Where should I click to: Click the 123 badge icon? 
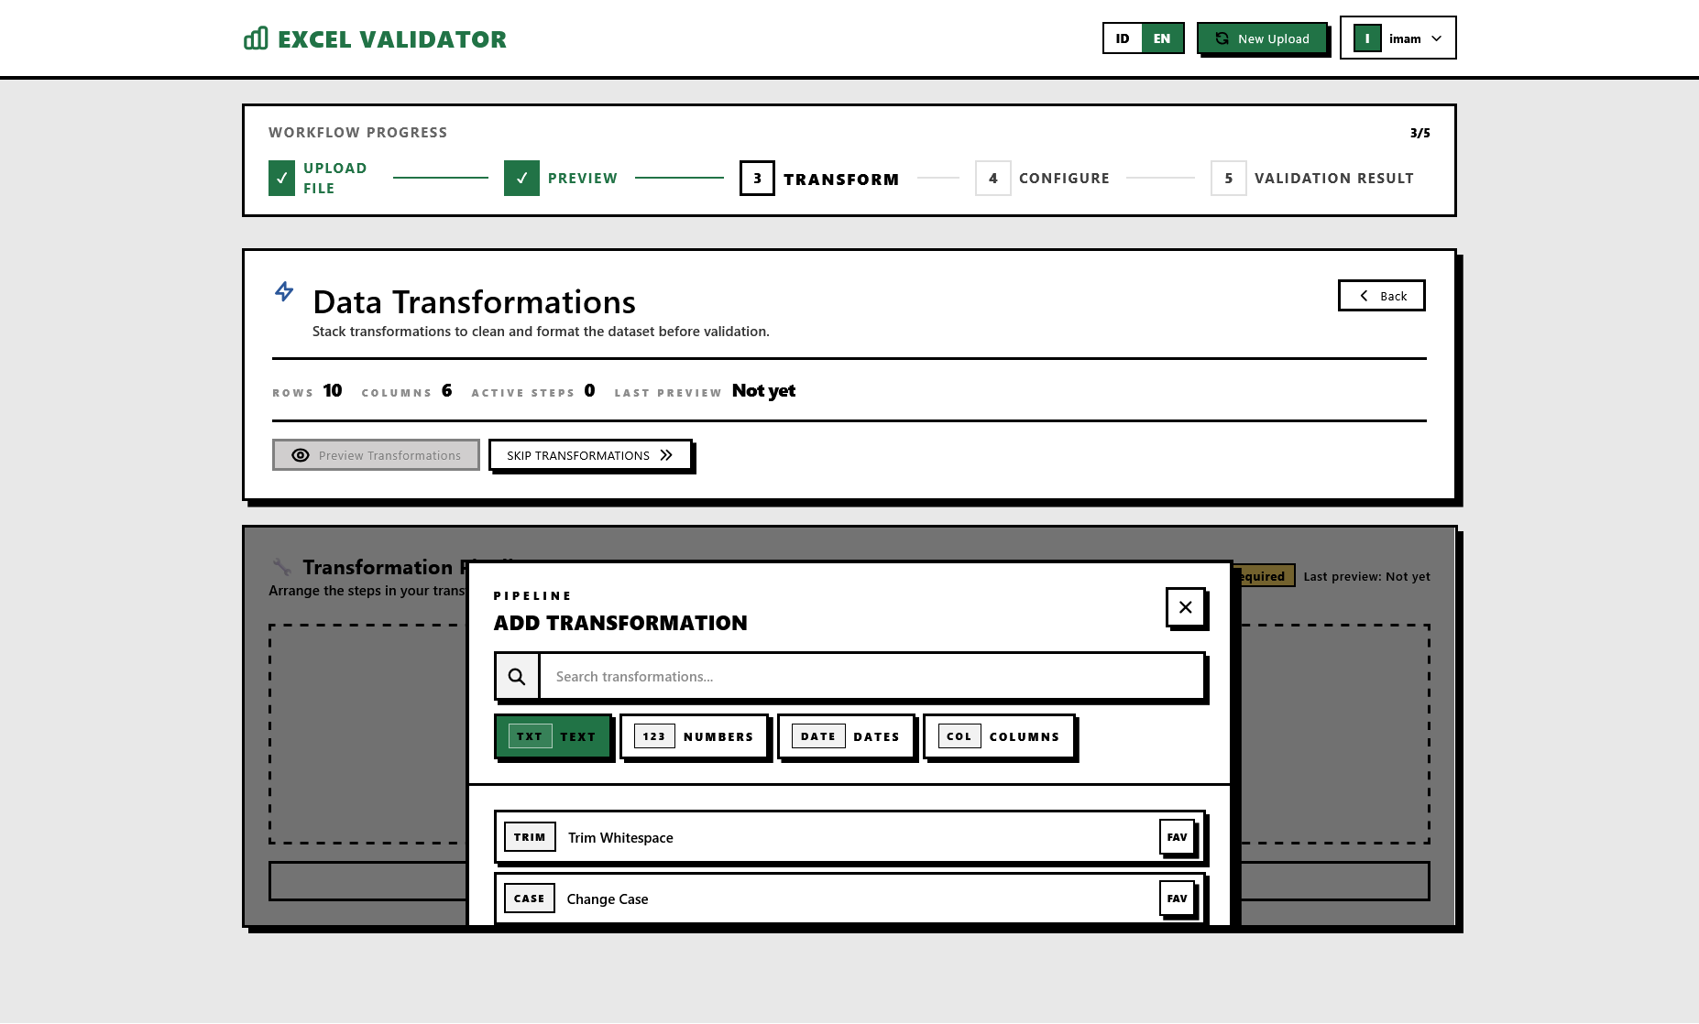(654, 736)
